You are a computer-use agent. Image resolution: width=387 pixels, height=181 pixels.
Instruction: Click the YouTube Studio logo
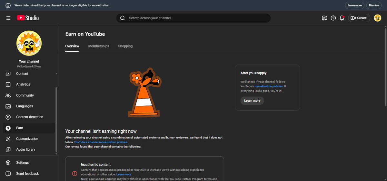click(28, 18)
